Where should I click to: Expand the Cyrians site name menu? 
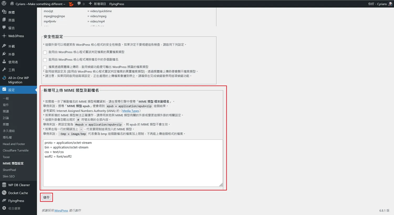click(x=40, y=4)
